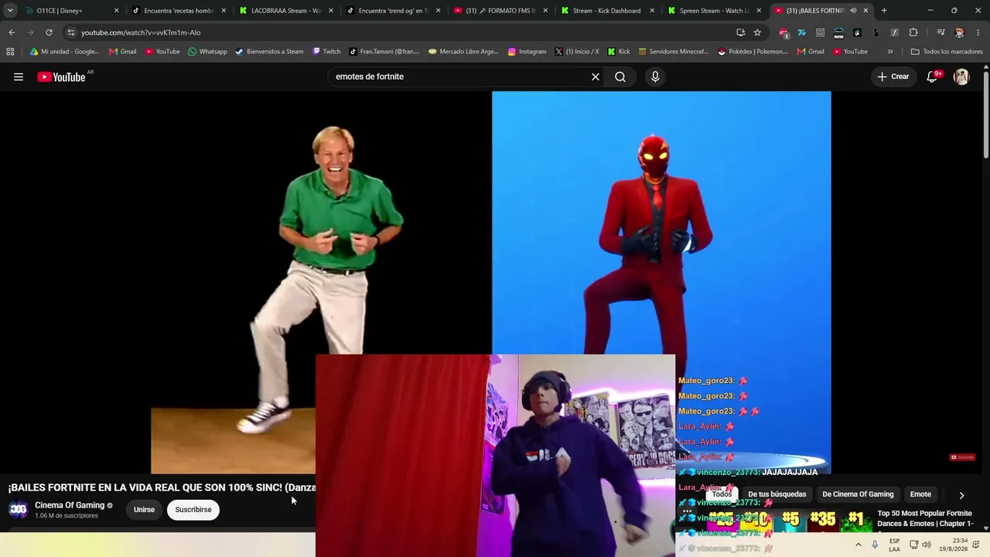Open the Pokédex Pokemon bookmark
This screenshot has width=990, height=557.
tap(753, 52)
